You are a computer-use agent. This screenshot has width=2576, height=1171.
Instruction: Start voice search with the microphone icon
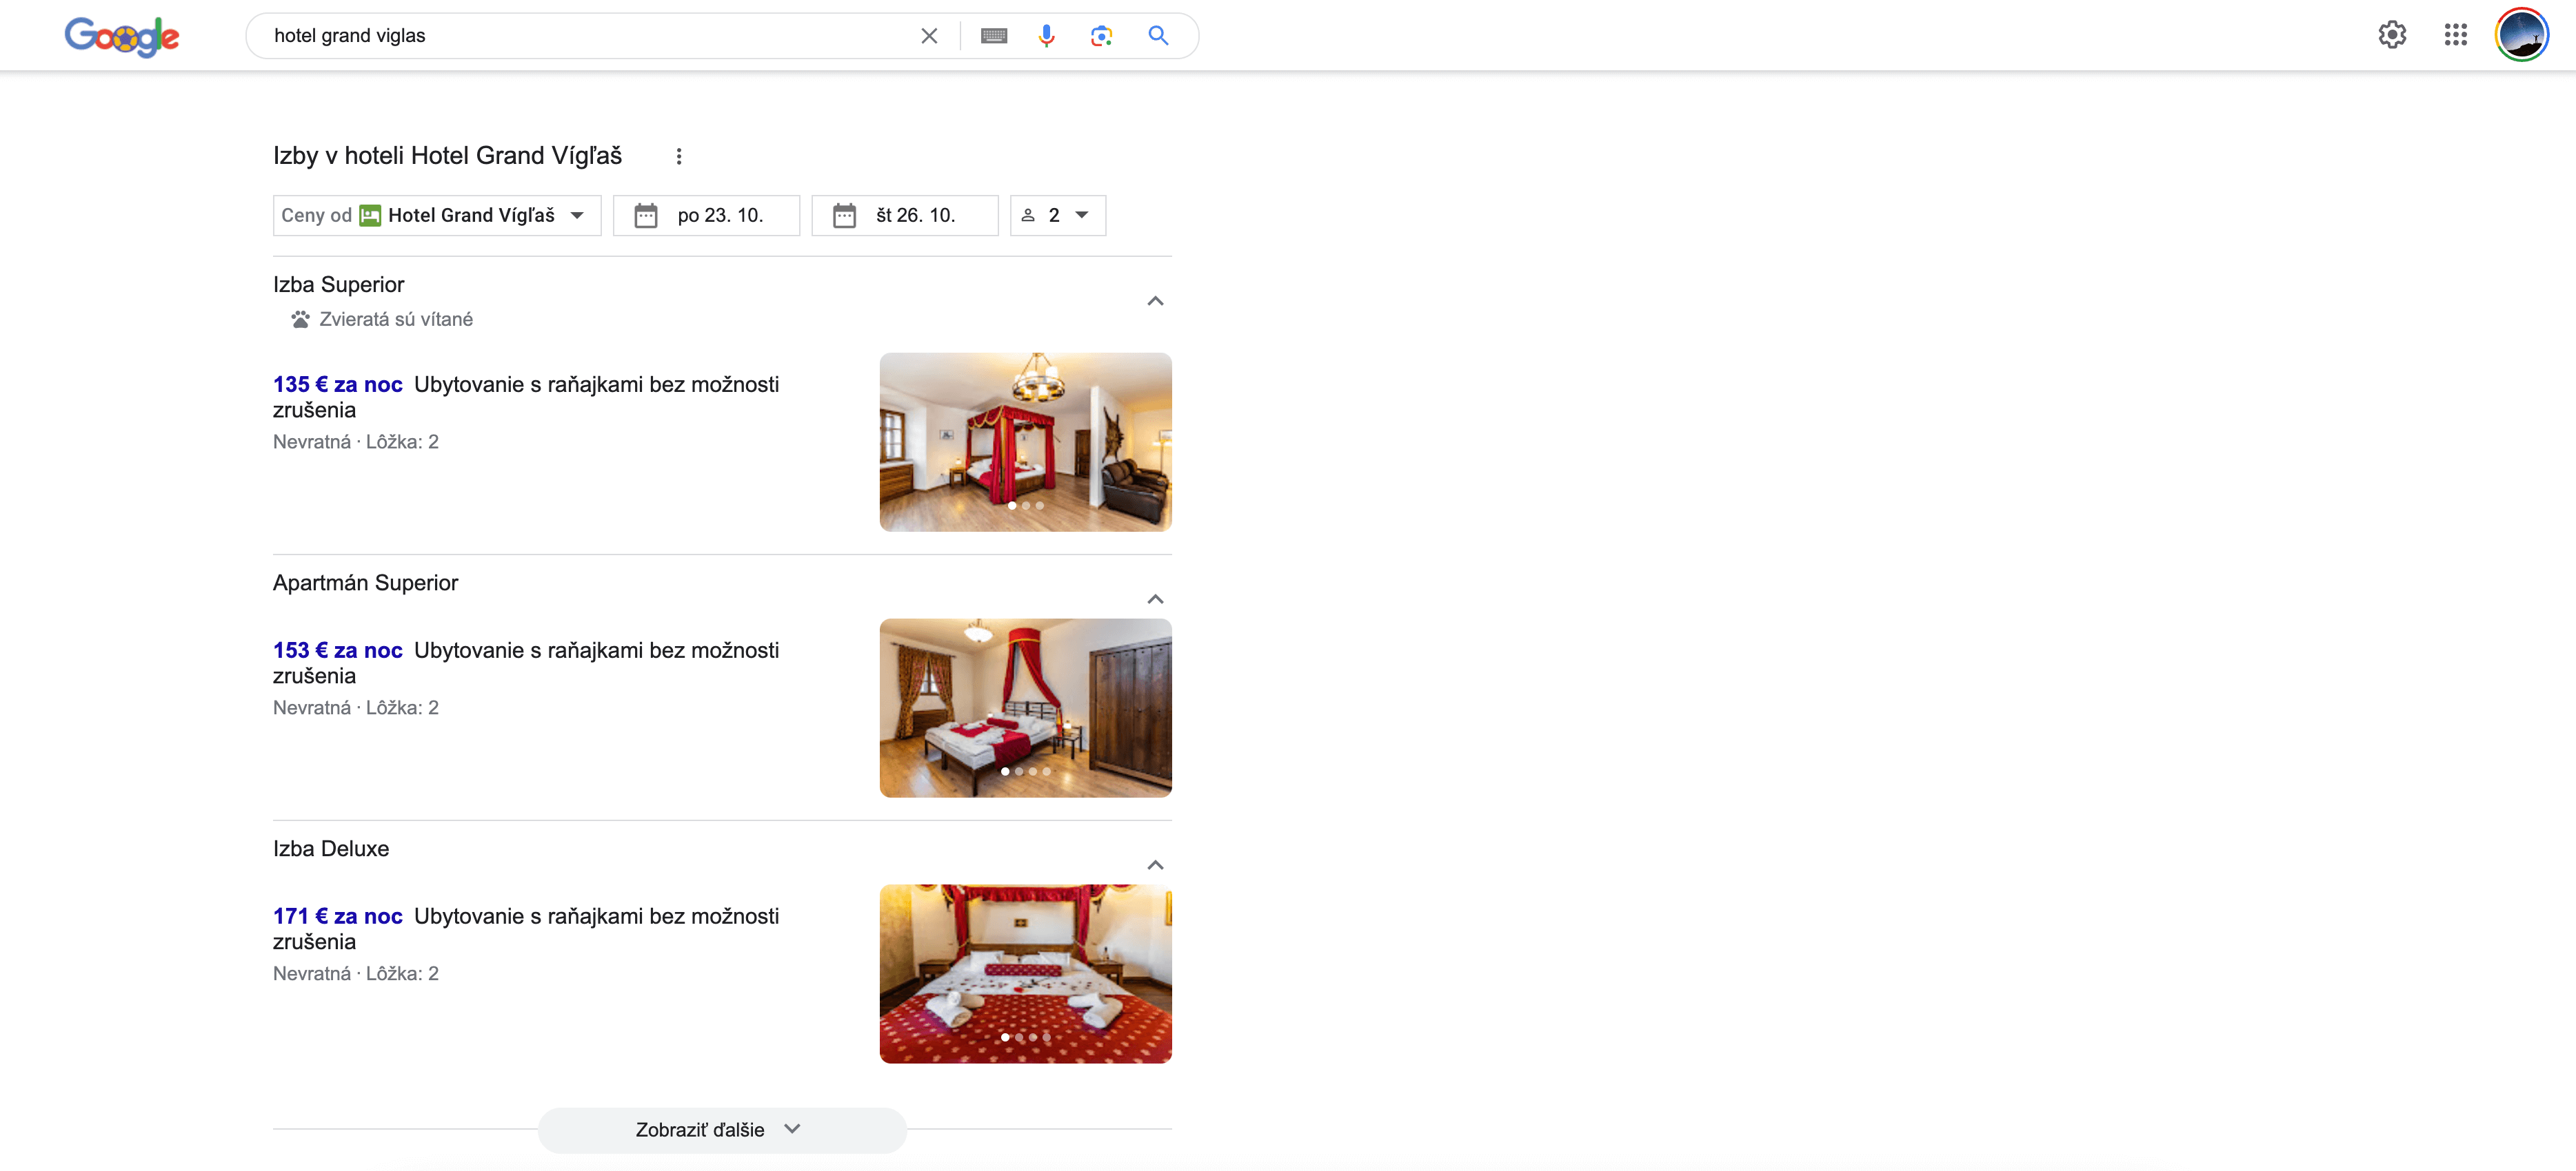1046,36
